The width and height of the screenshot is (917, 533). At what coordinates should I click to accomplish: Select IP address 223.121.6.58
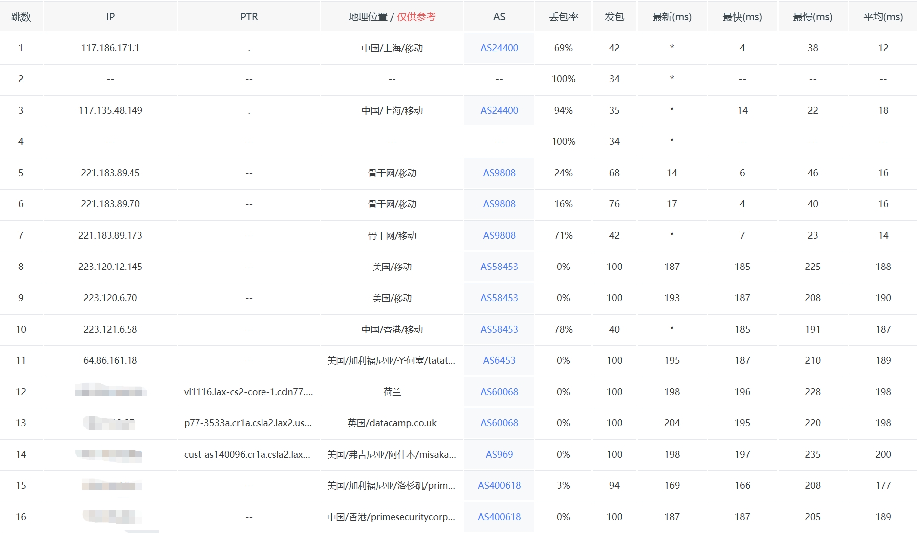click(x=110, y=329)
